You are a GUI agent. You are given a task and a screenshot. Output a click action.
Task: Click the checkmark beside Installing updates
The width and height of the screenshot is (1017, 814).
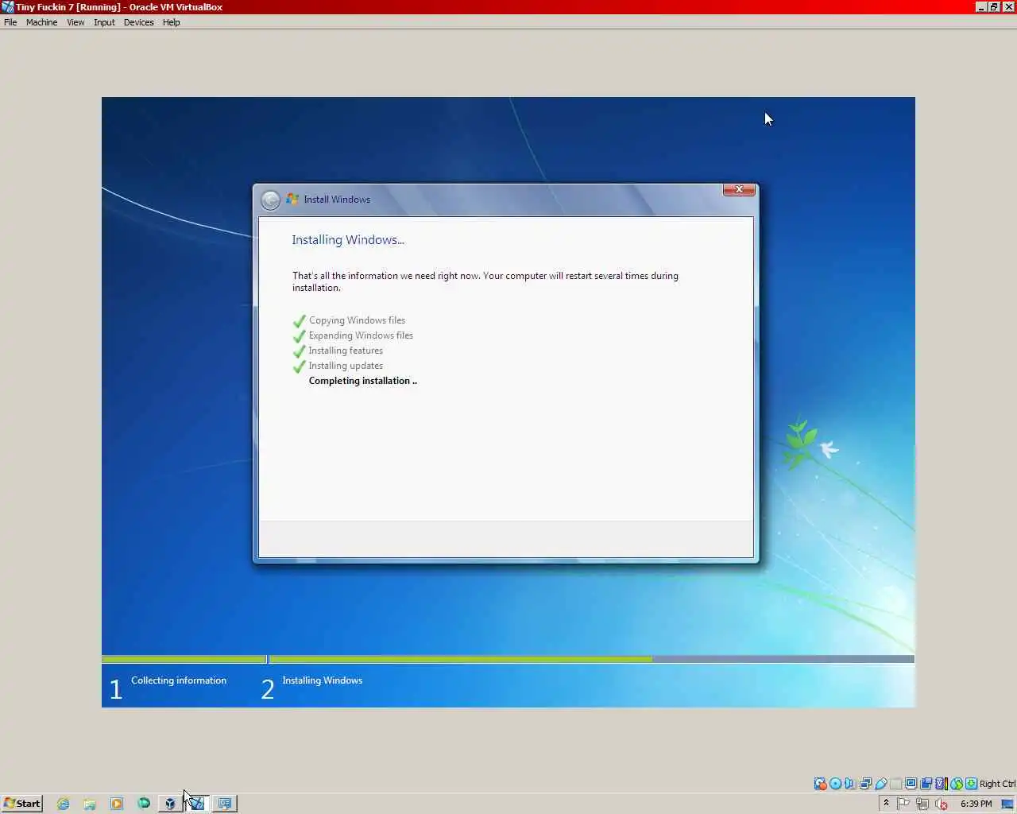pos(300,366)
